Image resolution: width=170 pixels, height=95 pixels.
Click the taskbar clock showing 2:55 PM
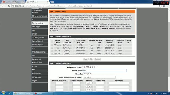(x=164, y=93)
